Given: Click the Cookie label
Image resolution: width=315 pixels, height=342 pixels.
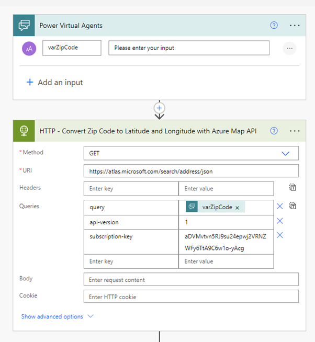Looking at the screenshot, I should tap(28, 295).
